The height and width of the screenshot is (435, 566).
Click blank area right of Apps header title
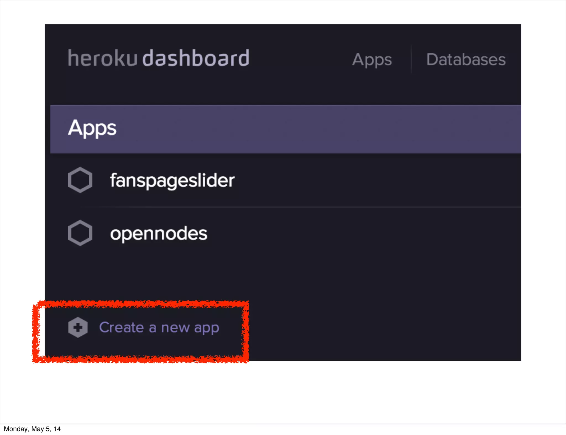click(x=304, y=129)
